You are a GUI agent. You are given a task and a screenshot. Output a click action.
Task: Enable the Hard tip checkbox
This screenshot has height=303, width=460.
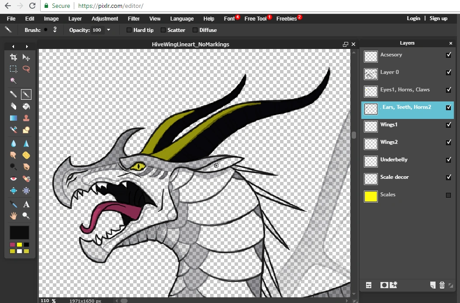click(x=129, y=30)
